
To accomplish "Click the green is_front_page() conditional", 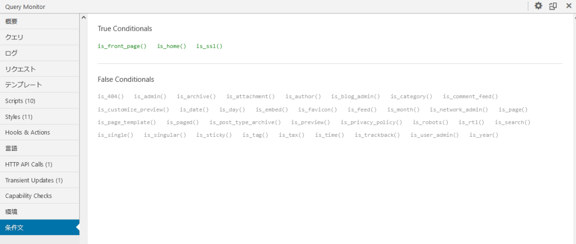I will click(x=122, y=46).
